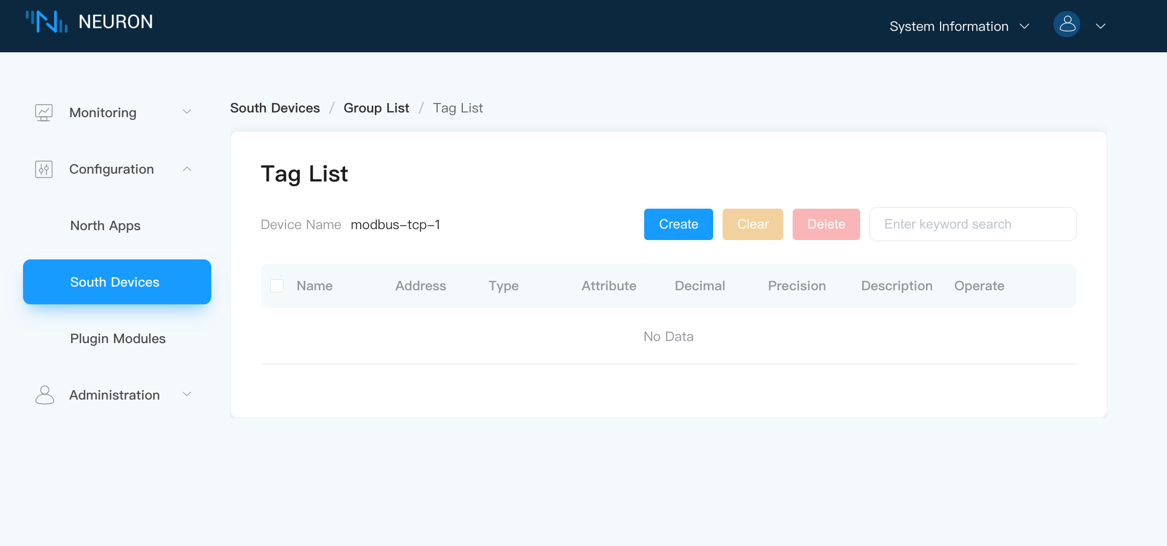This screenshot has height=546, width=1167.
Task: Expand the Administration section chevron
Action: (x=187, y=394)
